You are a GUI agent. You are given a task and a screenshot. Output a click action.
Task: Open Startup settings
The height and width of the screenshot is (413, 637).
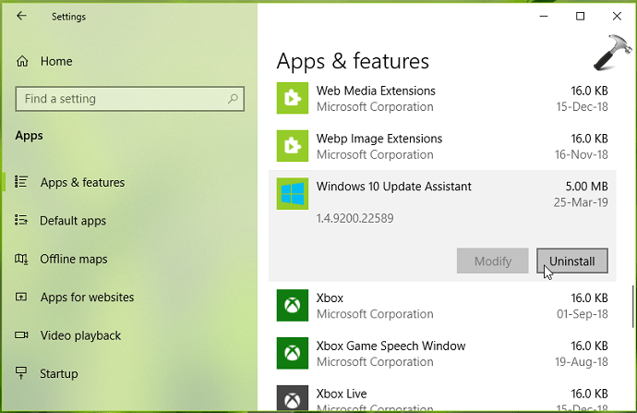tap(58, 373)
